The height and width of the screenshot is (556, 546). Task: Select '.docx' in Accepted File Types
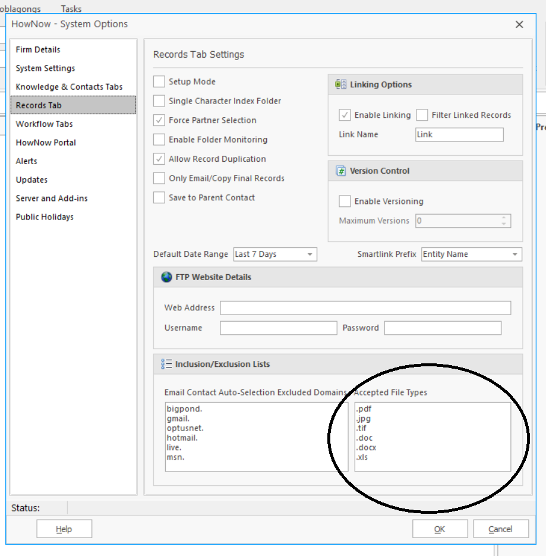click(x=367, y=448)
